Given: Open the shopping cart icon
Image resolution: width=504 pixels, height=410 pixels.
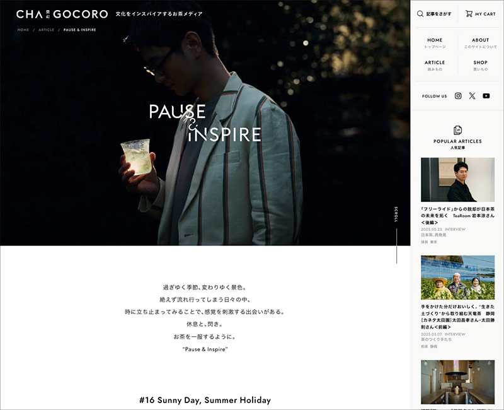Looking at the screenshot, I should (469, 13).
